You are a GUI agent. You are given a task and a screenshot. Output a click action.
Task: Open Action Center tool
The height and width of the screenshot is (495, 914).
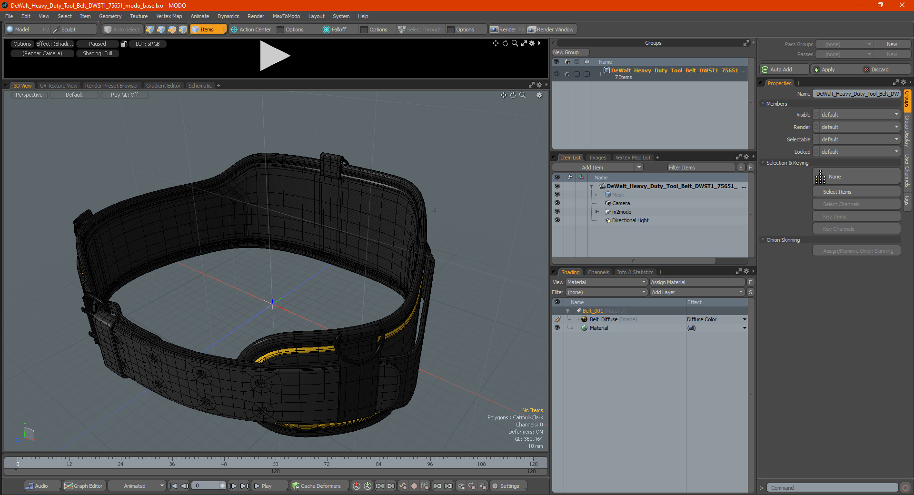tap(251, 30)
